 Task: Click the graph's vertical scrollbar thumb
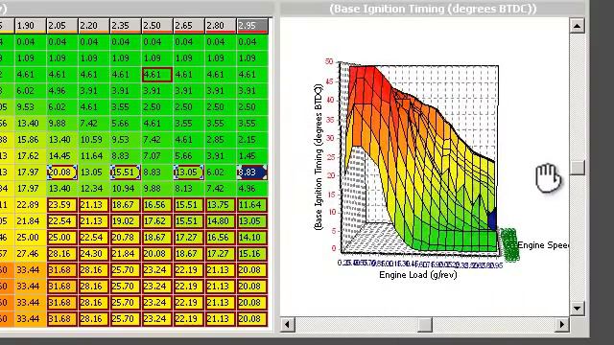[x=578, y=168]
